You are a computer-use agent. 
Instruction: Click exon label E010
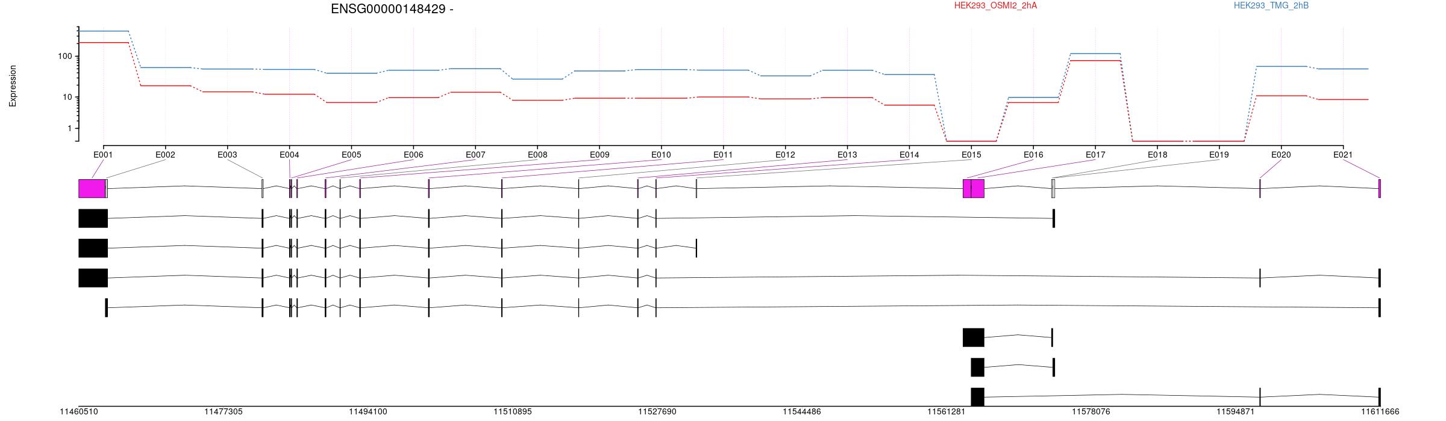(661, 155)
